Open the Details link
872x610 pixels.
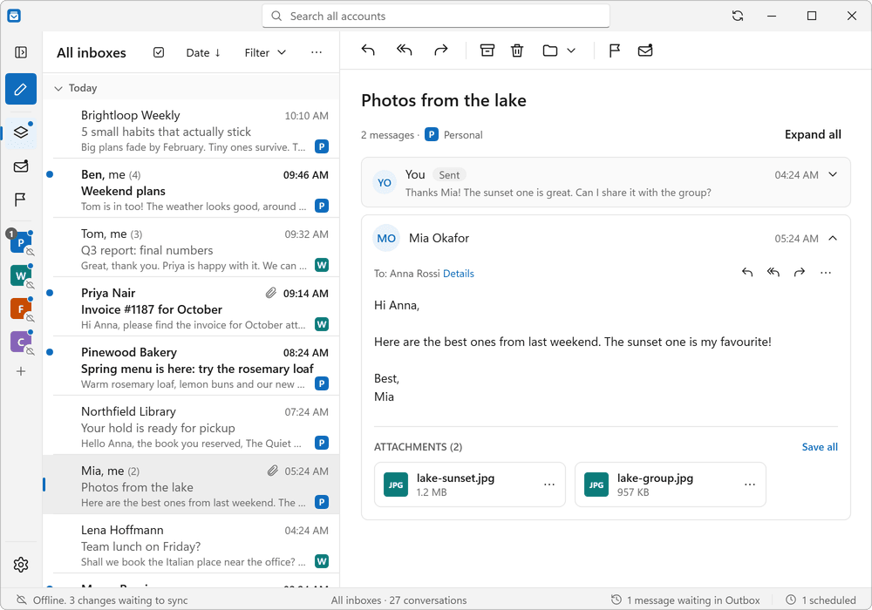click(x=459, y=274)
